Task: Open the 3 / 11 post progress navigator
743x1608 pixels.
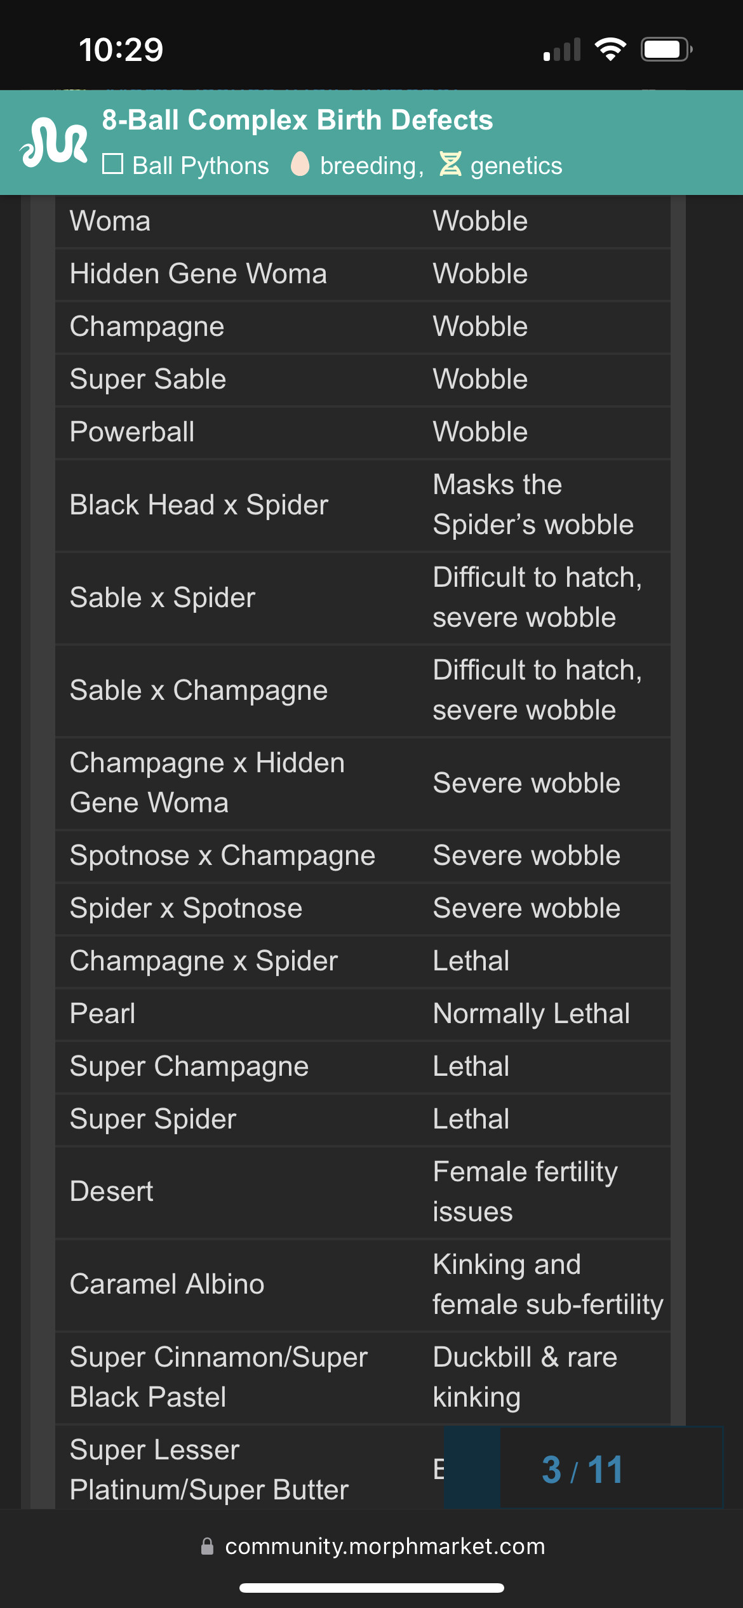Action: pos(584,1468)
